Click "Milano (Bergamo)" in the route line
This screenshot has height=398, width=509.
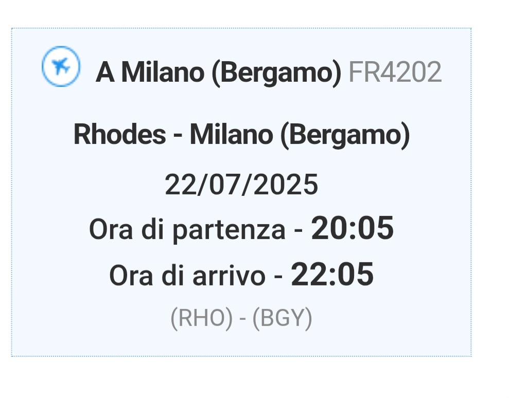coord(300,135)
